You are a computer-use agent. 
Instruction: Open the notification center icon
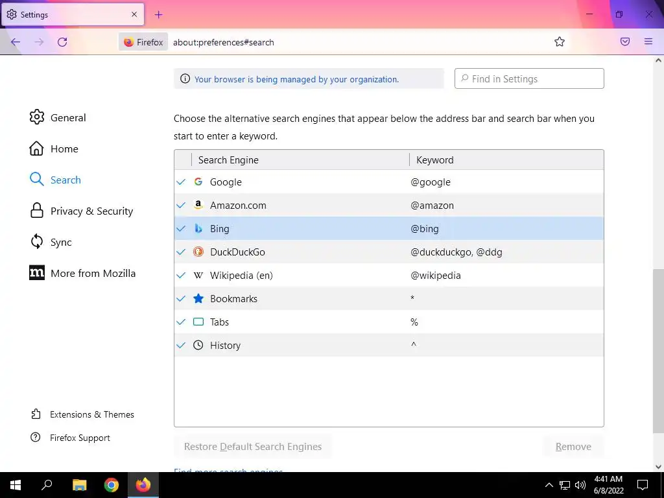coord(643,485)
